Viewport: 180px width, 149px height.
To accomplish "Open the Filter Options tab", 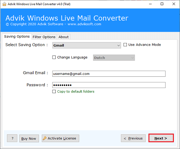I will [x=44, y=37].
